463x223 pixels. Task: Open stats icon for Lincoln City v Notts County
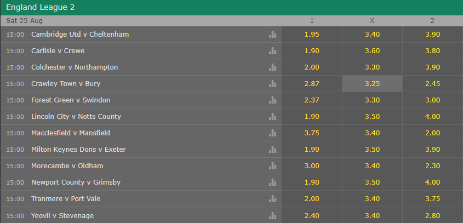[x=272, y=116]
